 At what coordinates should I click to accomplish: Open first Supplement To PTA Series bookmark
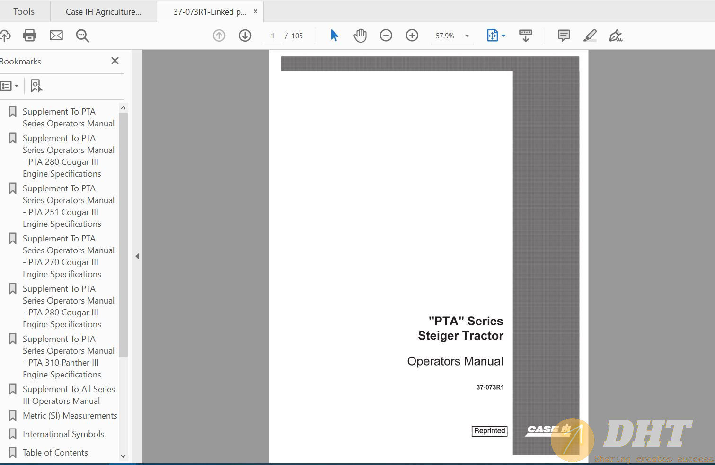69,117
